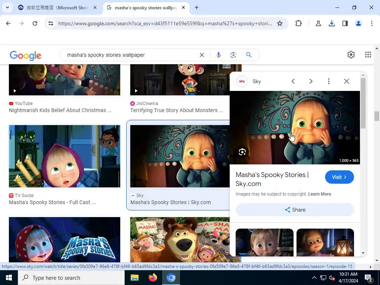380x285 pixels.
Task: Click 'Masha's Spooky Stories - Full Cast ...' caption
Action: click(52, 202)
